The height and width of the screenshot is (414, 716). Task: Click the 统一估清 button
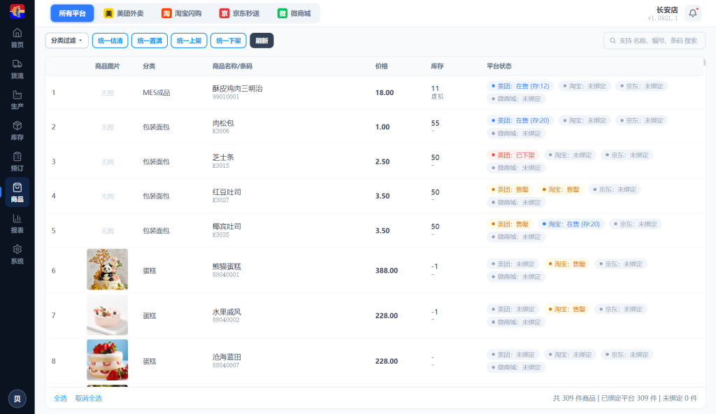(110, 41)
